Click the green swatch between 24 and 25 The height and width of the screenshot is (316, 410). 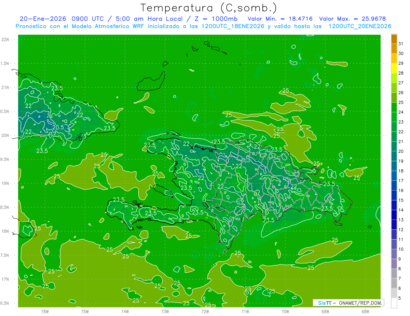[394, 107]
